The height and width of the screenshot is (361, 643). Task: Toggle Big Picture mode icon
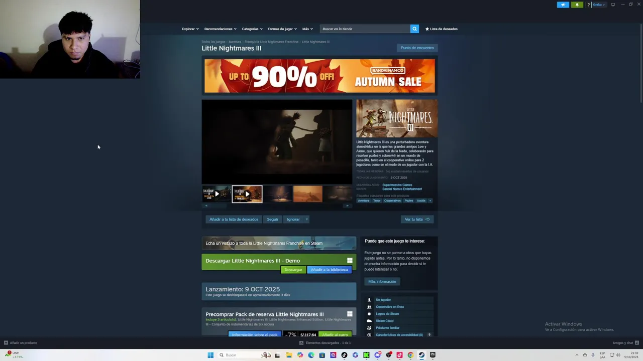click(x=613, y=5)
